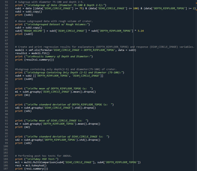The height and width of the screenshot is (171, 197).
Task: Click the 'print (sd2)' statement
Action: (x=23, y=143)
